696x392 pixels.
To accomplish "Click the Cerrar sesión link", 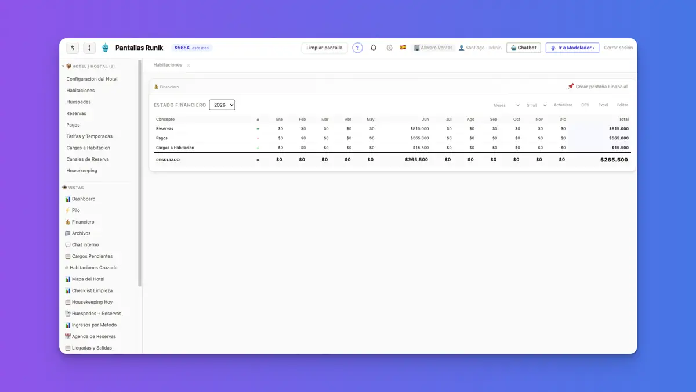I will point(618,48).
